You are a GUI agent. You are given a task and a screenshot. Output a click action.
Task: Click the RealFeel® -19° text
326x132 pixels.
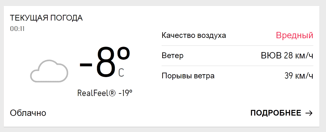[x=105, y=93]
